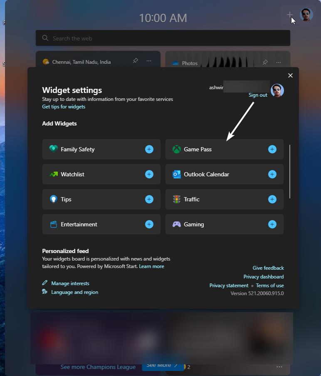The width and height of the screenshot is (321, 376).
Task: Add the Tips widget using plus button
Action: (x=149, y=199)
